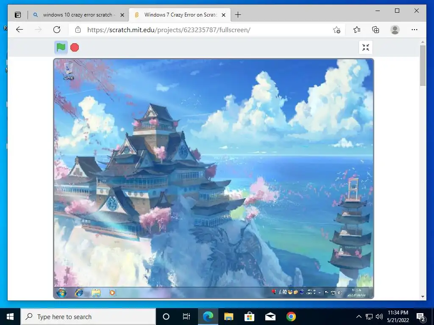Open the browser profile menu
The width and height of the screenshot is (434, 325).
395,30
